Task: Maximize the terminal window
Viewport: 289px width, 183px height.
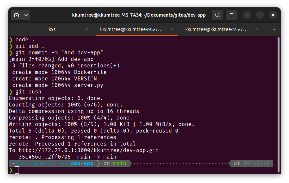Action: [260, 15]
